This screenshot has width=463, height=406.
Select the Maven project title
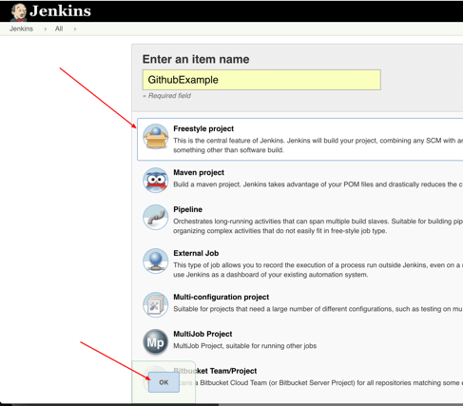point(199,172)
